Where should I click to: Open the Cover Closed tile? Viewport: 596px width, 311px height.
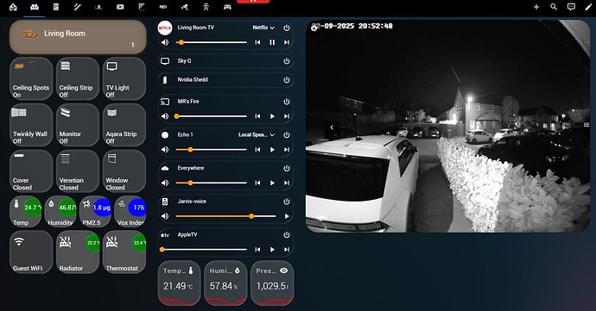pos(31,171)
